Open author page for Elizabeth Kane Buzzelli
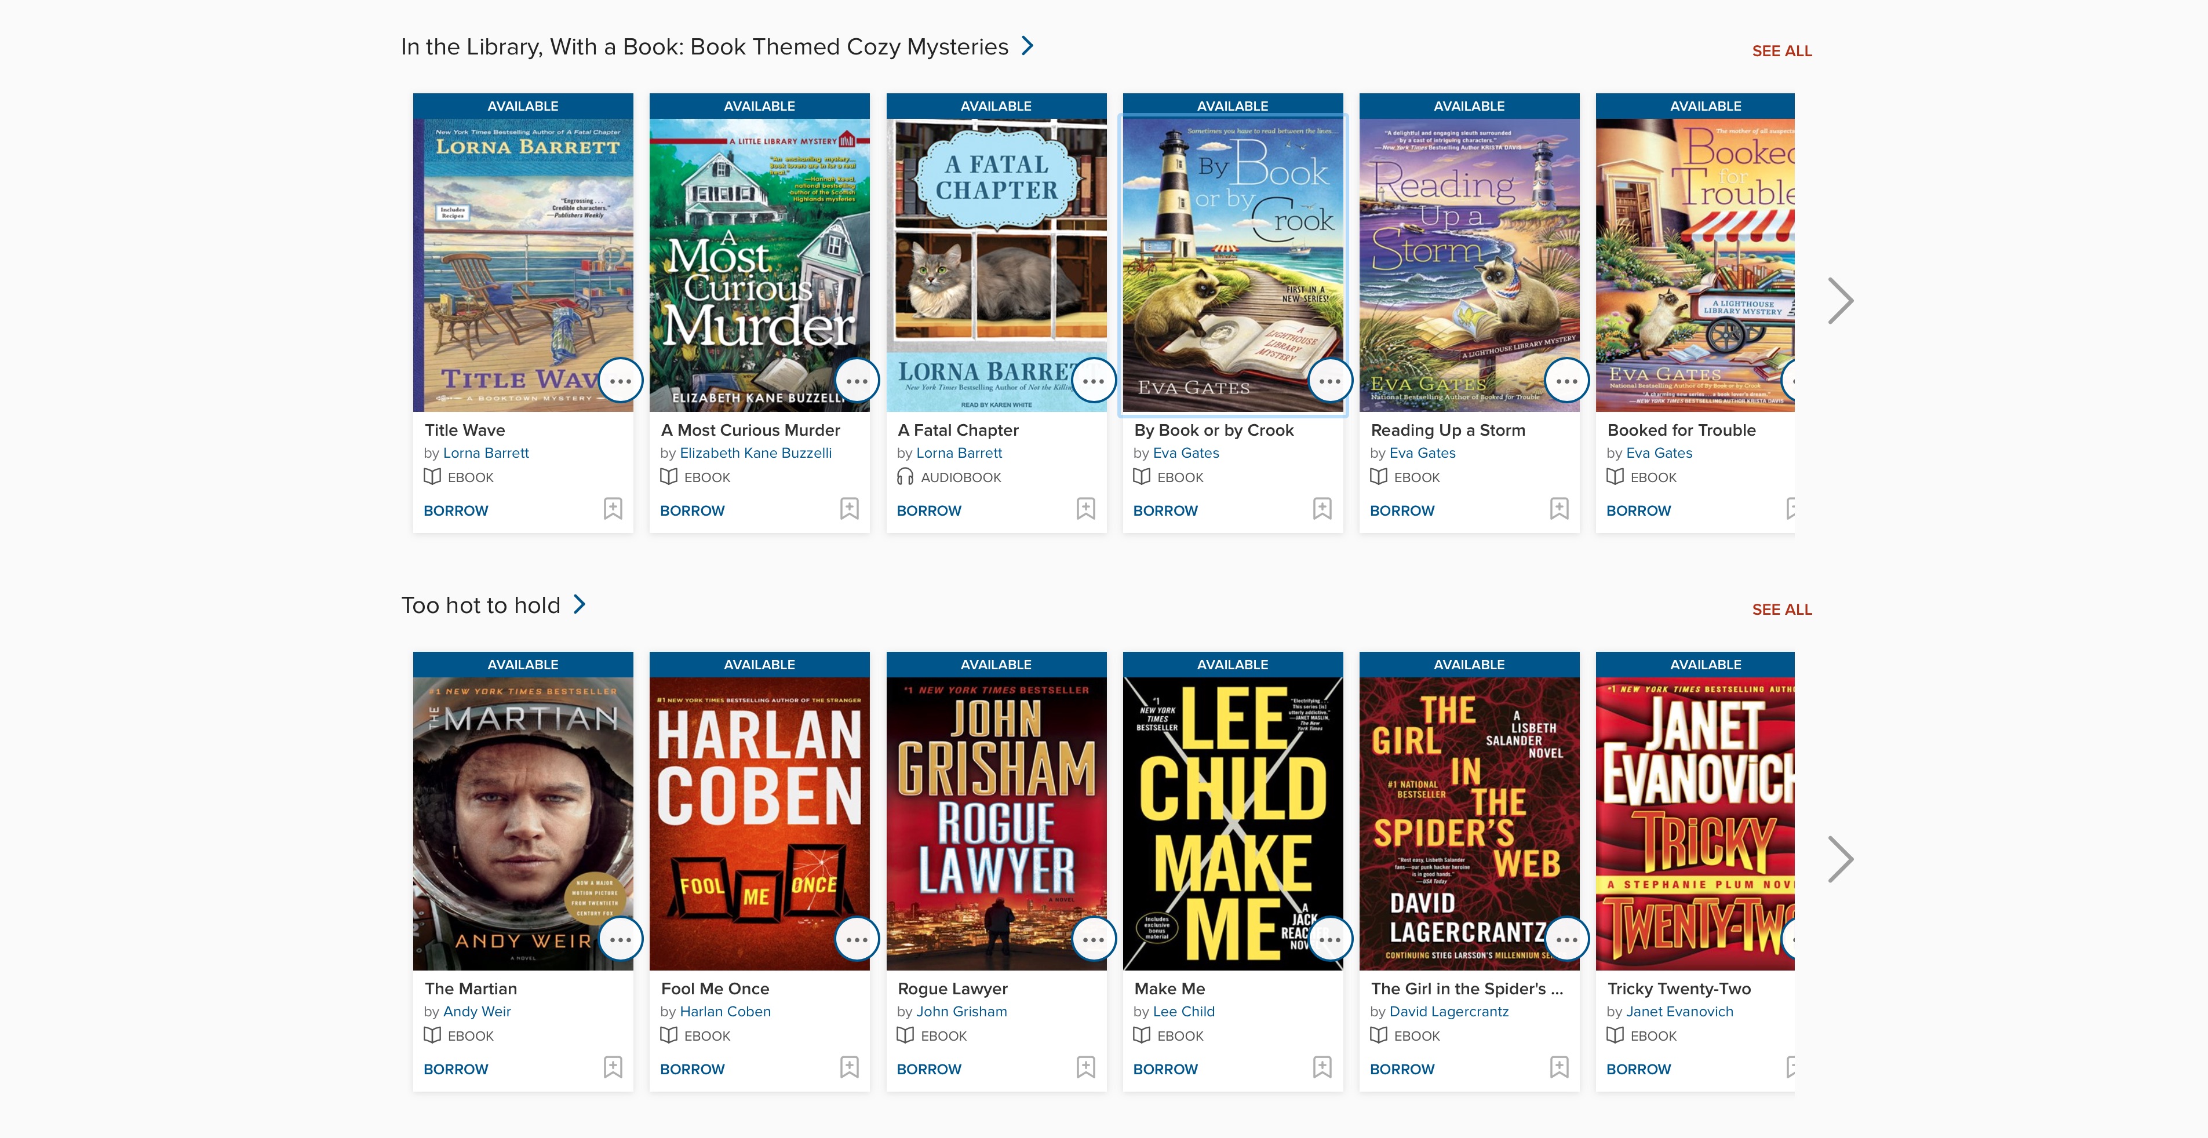 (755, 453)
